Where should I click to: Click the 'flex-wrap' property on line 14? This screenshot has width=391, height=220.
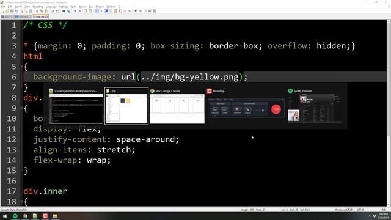pyautogui.click(x=55, y=160)
